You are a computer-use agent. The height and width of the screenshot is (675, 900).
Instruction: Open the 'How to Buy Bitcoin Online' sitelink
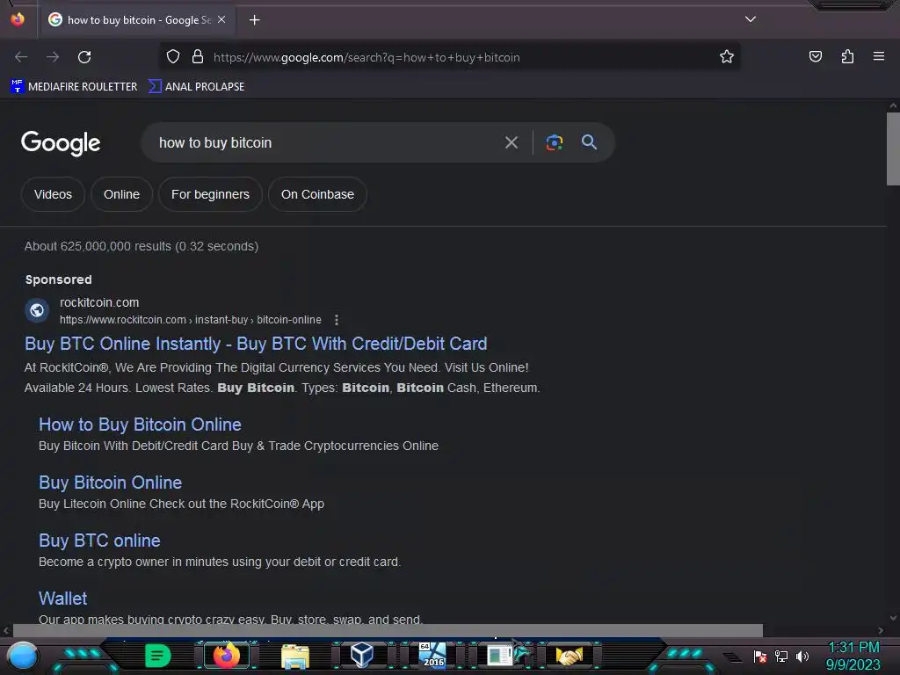pyautogui.click(x=140, y=425)
